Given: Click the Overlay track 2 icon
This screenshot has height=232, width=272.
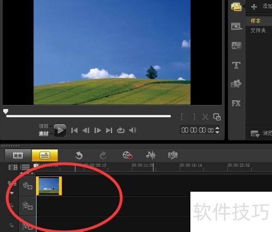Looking at the screenshot, I should 27,227.
